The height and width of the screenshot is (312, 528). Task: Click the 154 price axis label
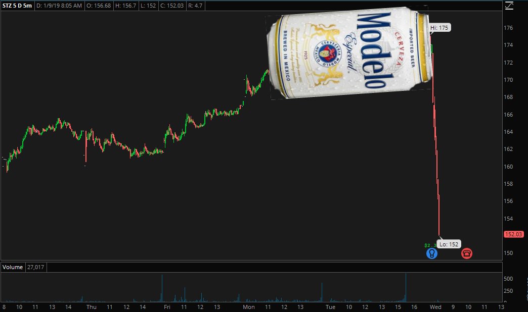pyautogui.click(x=508, y=219)
